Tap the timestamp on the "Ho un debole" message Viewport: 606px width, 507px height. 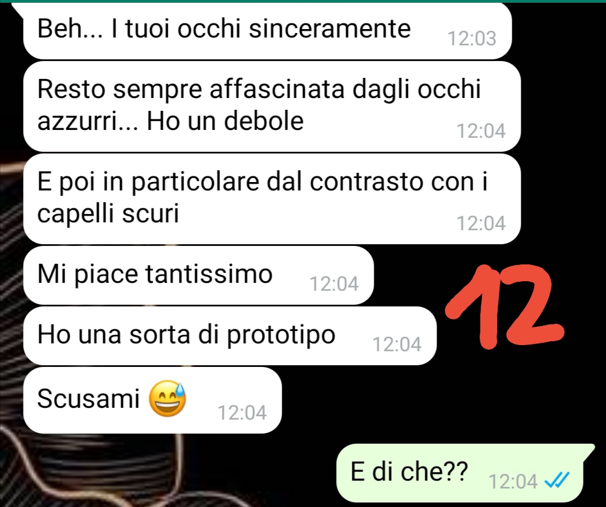pyautogui.click(x=481, y=131)
